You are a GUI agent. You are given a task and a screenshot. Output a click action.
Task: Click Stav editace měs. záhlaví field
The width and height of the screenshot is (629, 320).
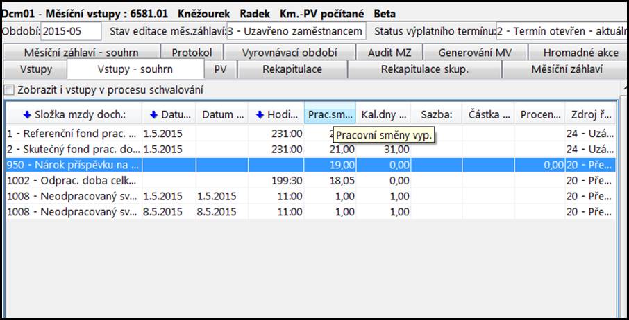point(296,32)
